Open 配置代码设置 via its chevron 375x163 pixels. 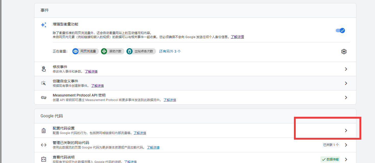coord(346,130)
